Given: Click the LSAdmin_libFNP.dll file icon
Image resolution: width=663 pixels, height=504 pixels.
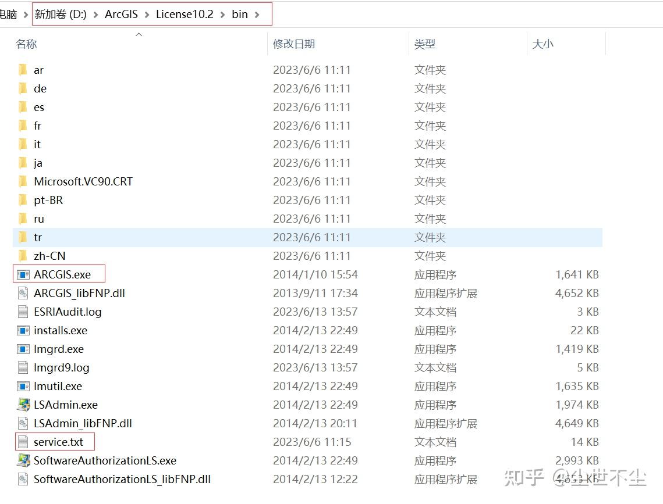Looking at the screenshot, I should [23, 423].
